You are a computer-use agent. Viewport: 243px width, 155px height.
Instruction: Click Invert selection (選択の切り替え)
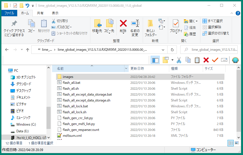216,33
